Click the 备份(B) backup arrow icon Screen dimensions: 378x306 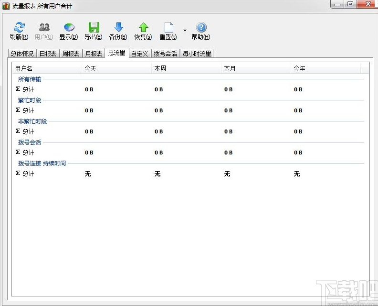(x=119, y=27)
